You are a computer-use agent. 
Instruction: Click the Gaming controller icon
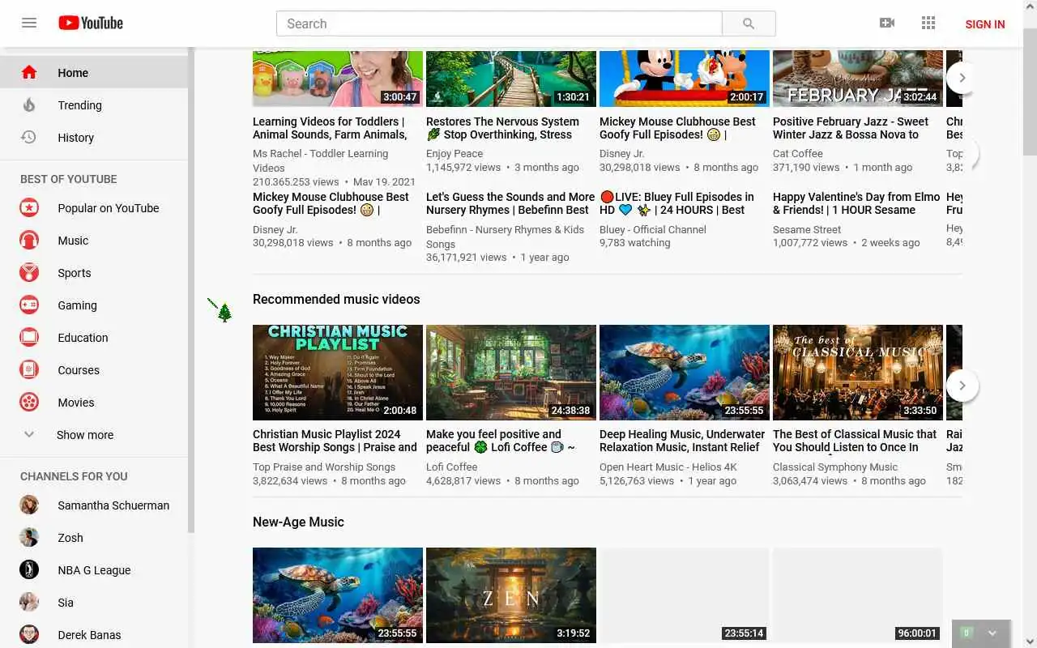pyautogui.click(x=29, y=305)
